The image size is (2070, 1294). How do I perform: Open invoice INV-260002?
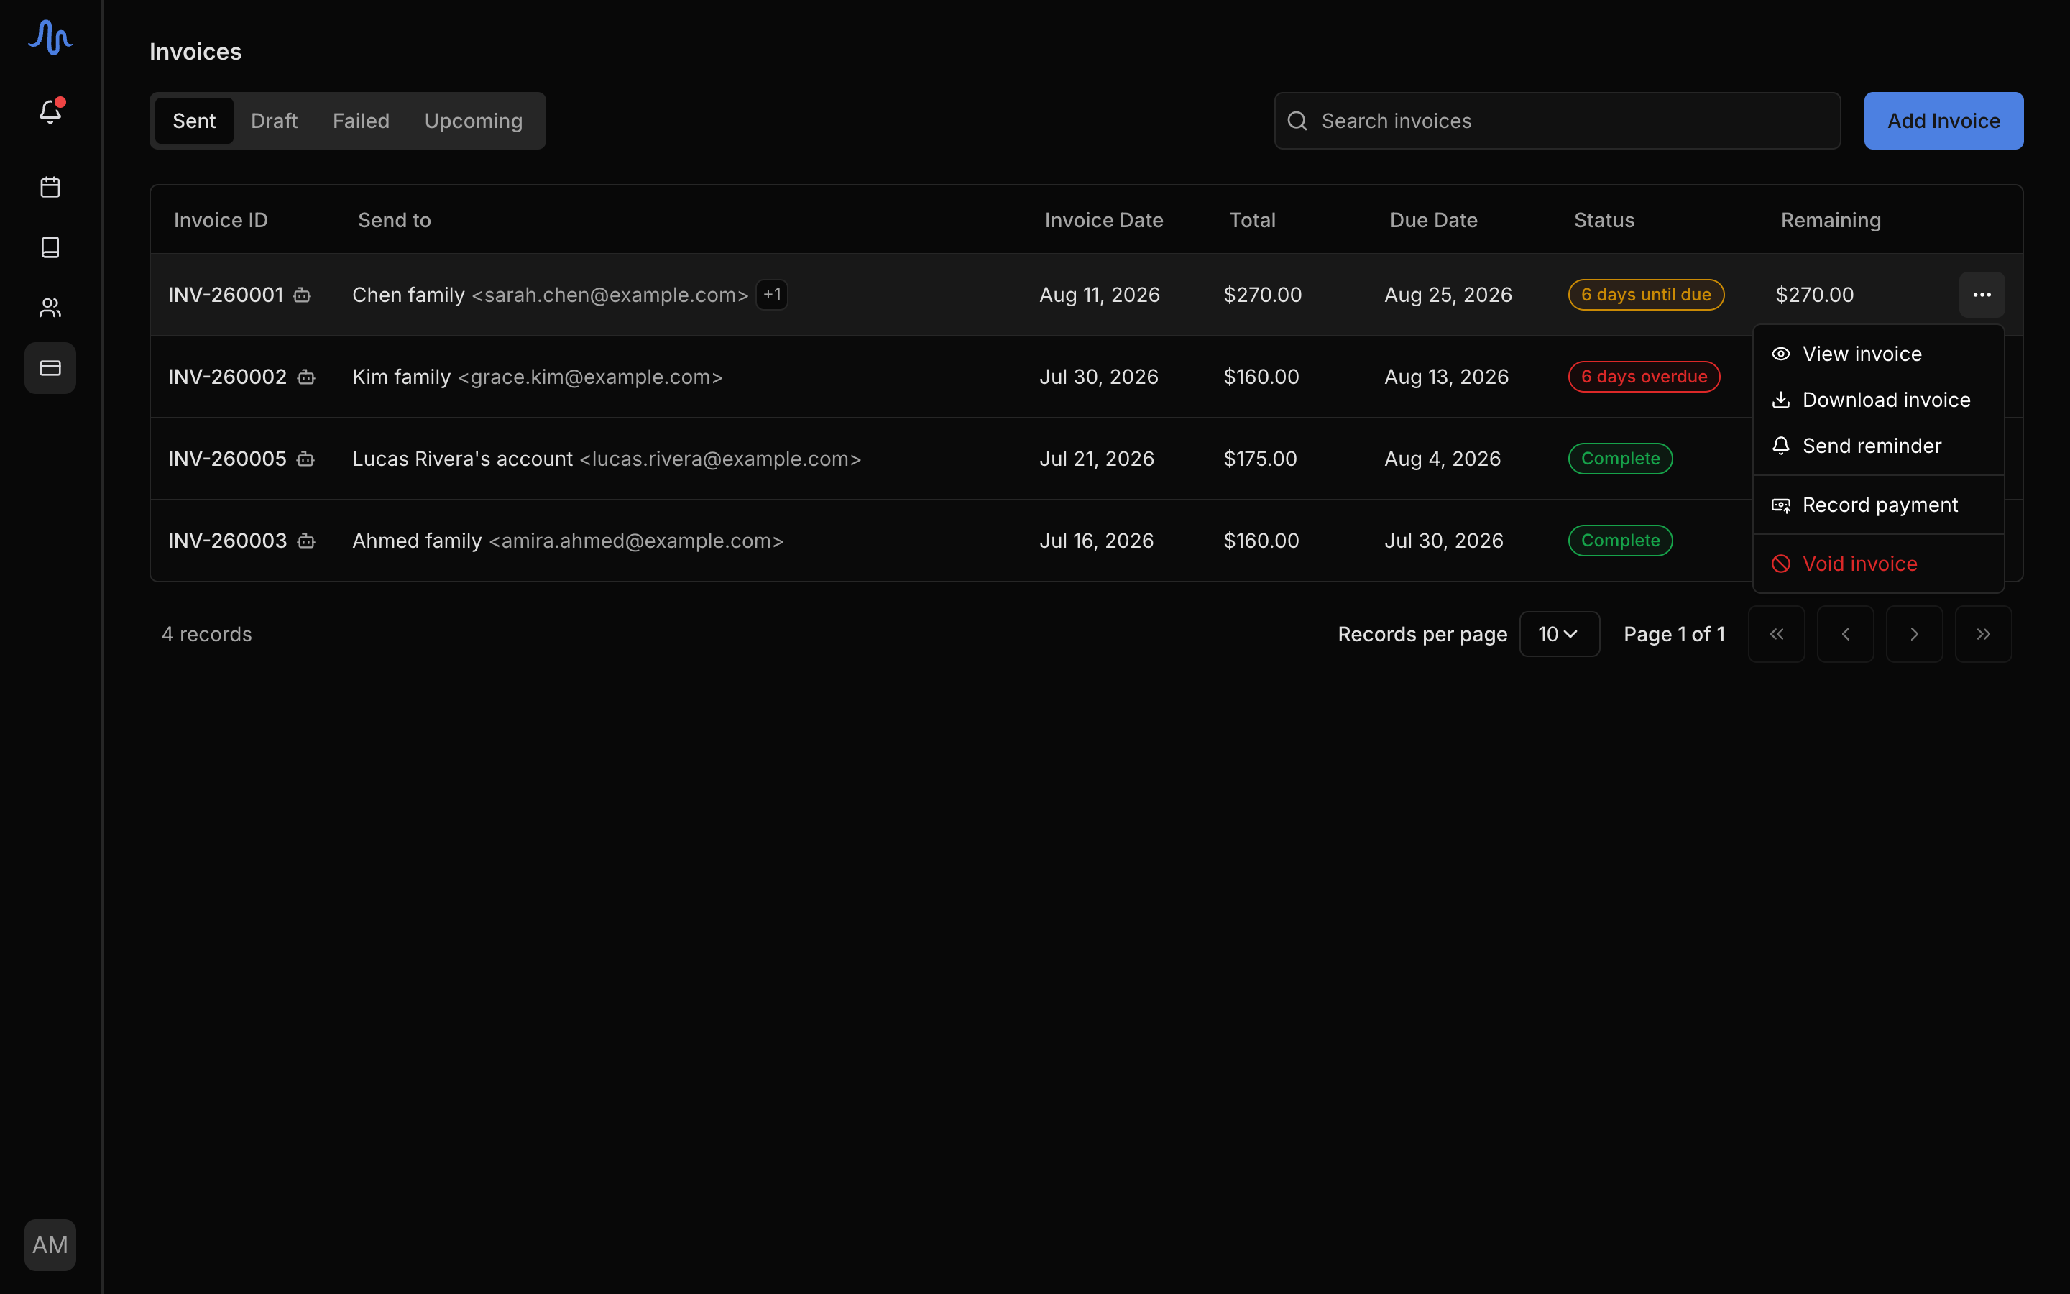228,377
